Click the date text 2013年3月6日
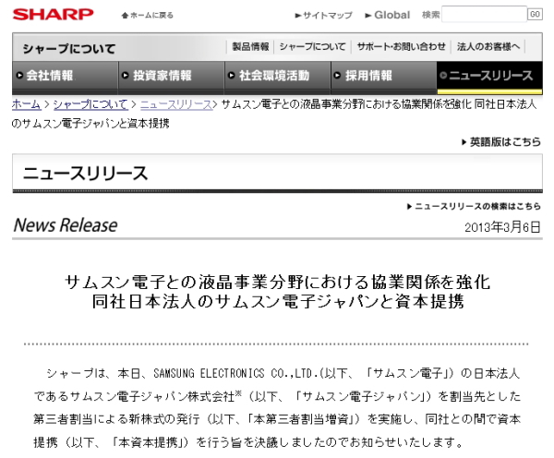Screen dimensions: 554x458 [502, 227]
